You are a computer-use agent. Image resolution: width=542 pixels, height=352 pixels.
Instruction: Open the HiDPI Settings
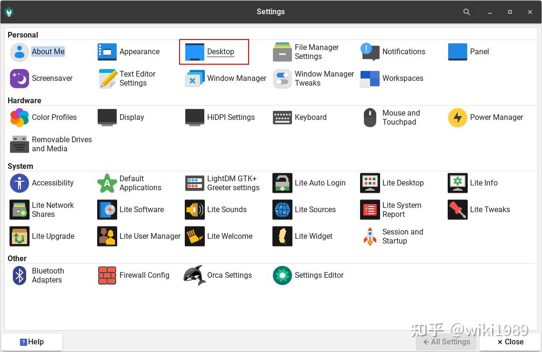231,117
